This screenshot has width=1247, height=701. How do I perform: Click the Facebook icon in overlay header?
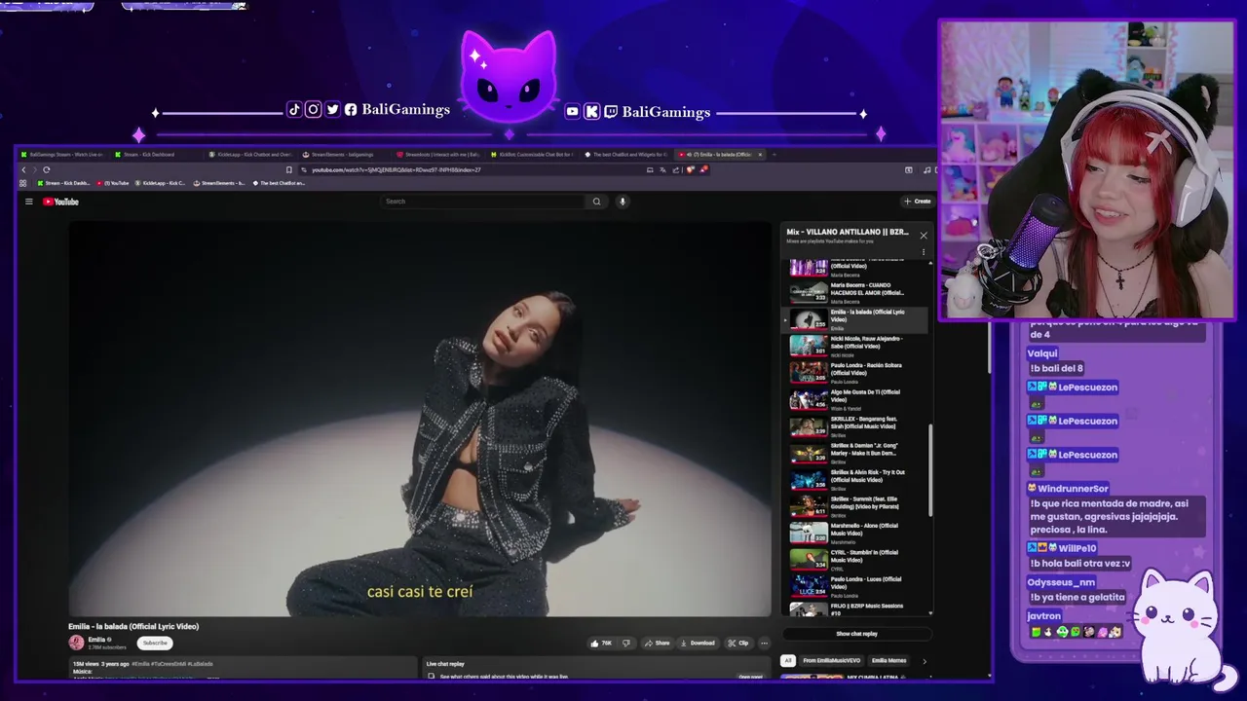(x=351, y=110)
